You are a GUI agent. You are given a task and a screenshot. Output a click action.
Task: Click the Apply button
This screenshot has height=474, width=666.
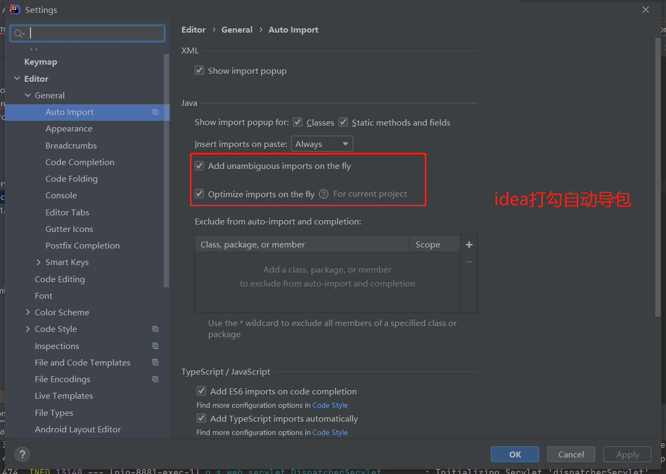[x=627, y=454]
